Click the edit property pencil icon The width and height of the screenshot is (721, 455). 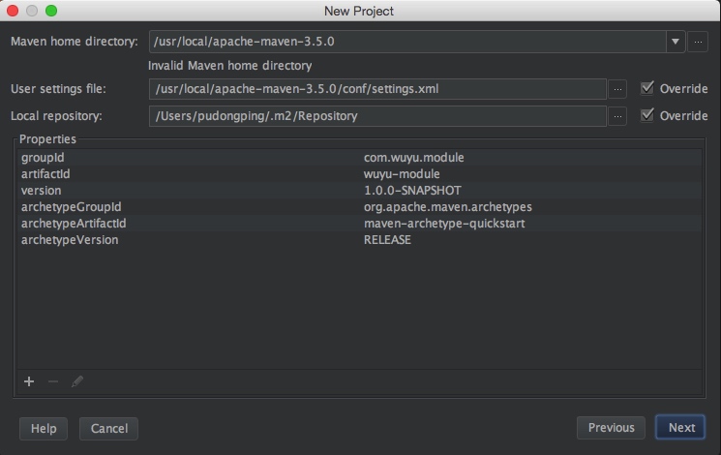pos(77,381)
